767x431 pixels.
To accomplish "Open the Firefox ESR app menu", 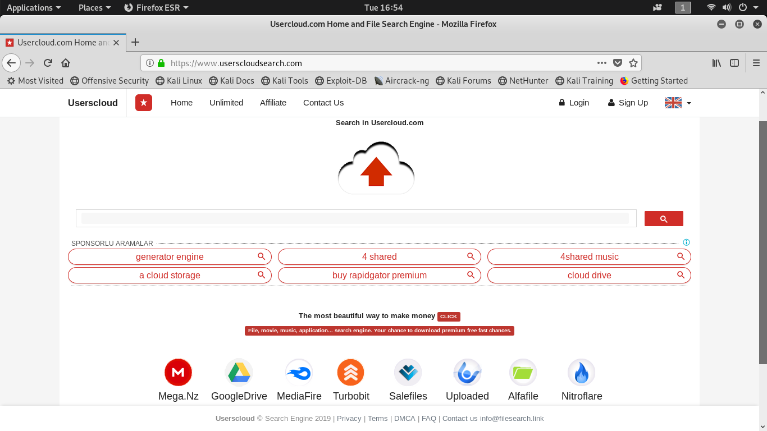I will tap(156, 7).
